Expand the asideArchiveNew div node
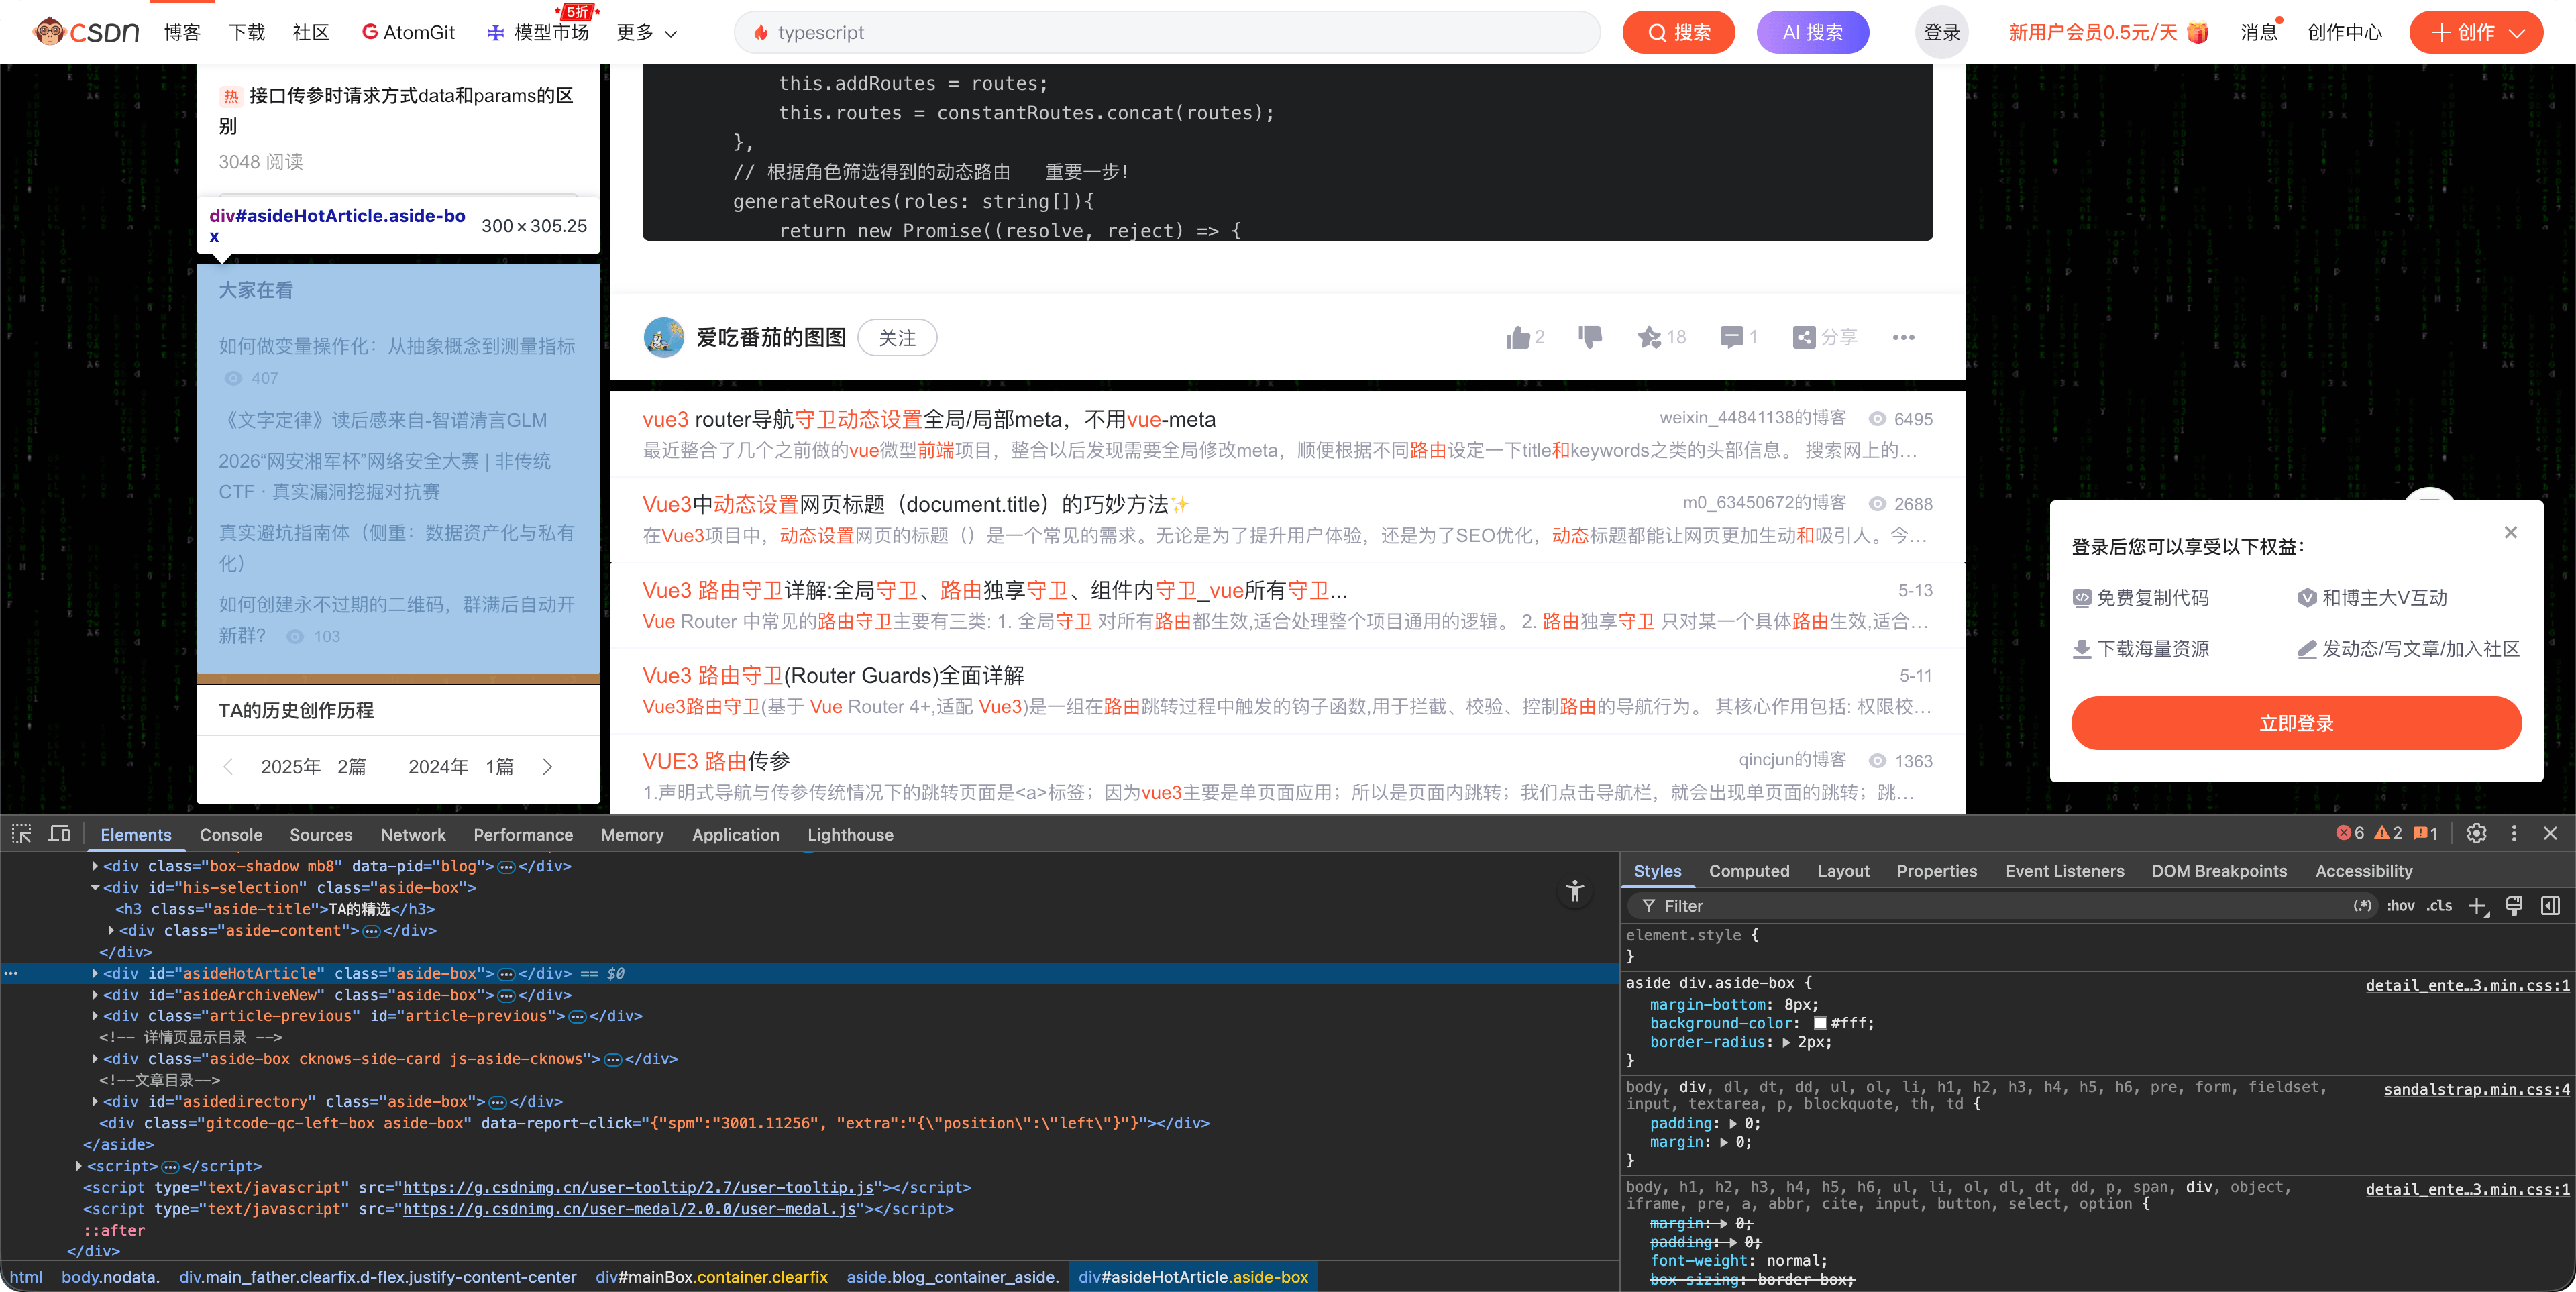Viewport: 2576px width, 1292px height. click(95, 994)
